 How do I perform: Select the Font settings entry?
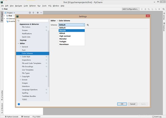pyautogui.click(x=33, y=50)
